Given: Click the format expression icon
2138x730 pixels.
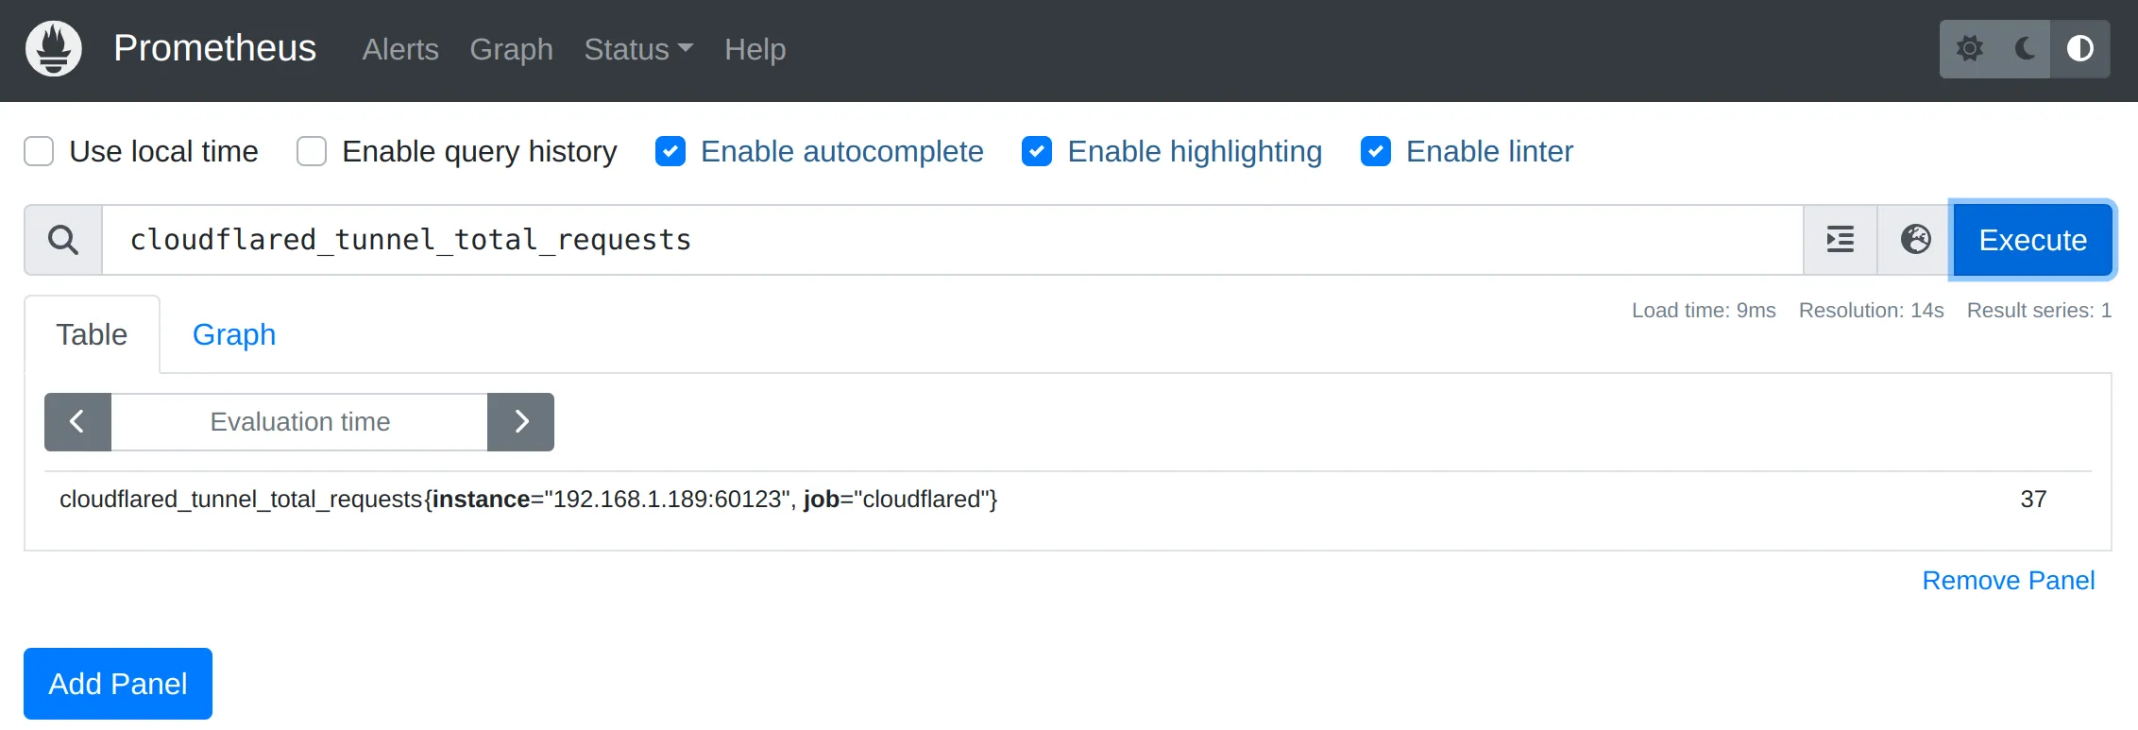Looking at the screenshot, I should click(x=1840, y=240).
